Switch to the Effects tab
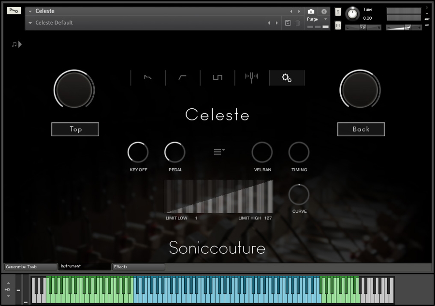This screenshot has width=435, height=306. [138, 266]
